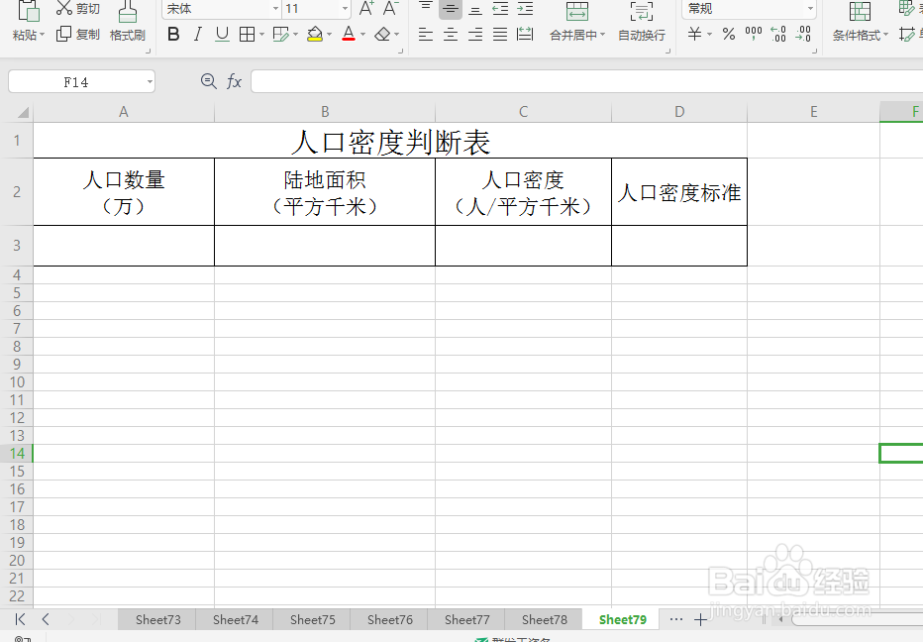
Task: Toggle Wrap Text (自动换行)
Action: coord(641,21)
